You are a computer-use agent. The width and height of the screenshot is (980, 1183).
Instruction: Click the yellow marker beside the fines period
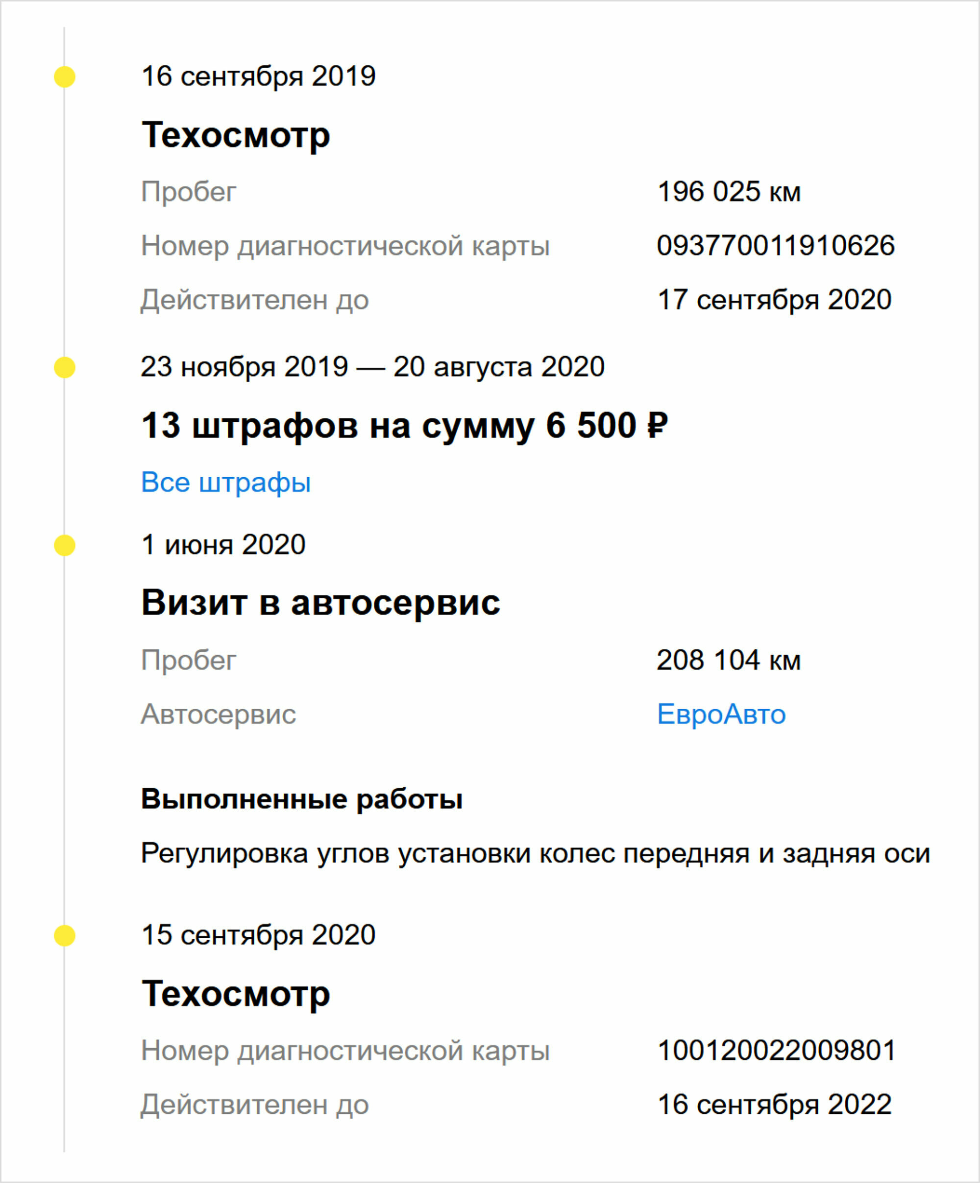[65, 367]
